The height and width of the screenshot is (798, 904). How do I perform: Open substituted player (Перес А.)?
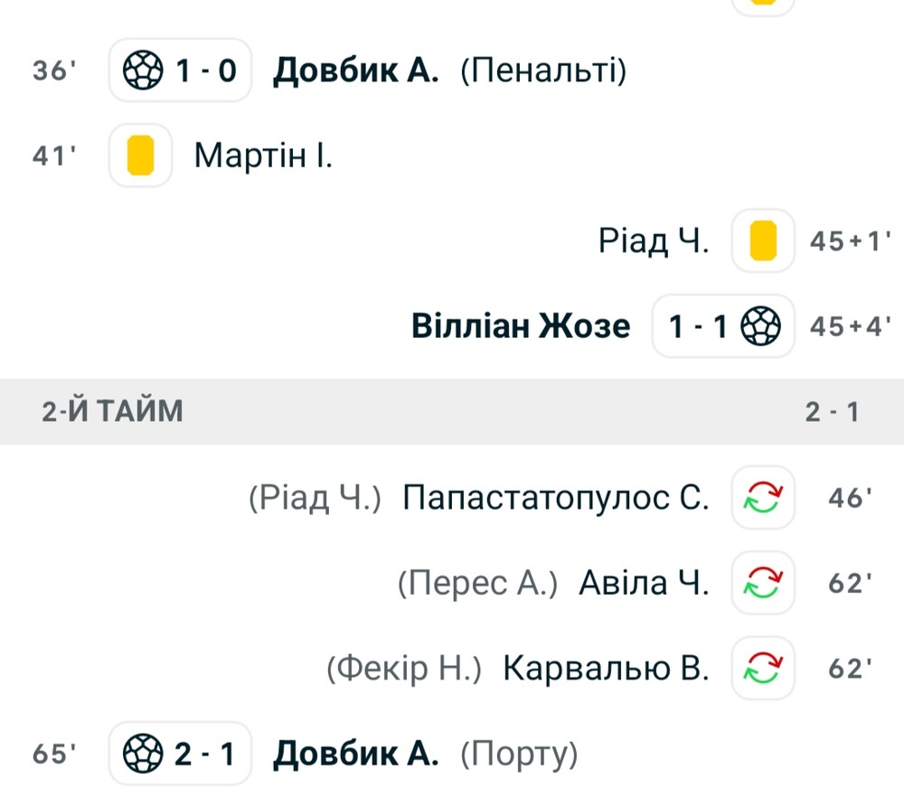478,583
